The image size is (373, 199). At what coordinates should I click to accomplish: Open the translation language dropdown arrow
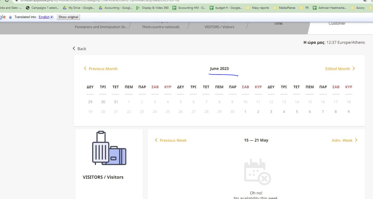pos(52,17)
